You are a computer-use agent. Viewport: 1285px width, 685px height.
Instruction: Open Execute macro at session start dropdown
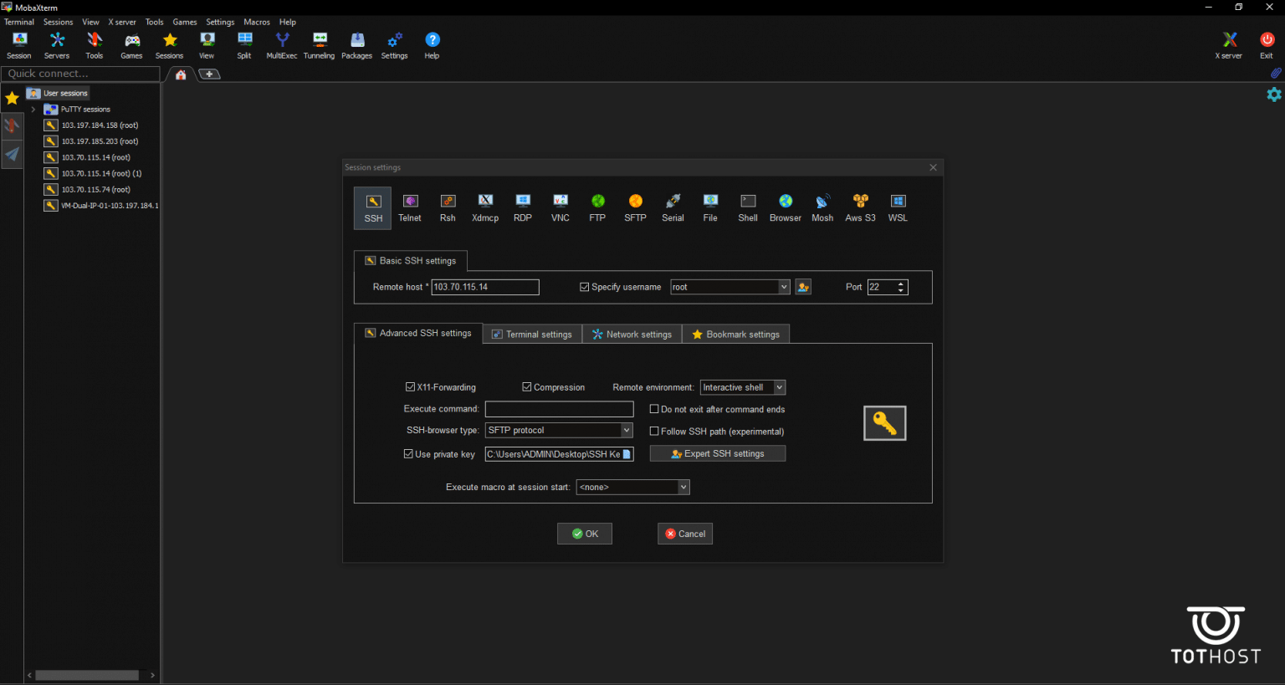tap(683, 487)
